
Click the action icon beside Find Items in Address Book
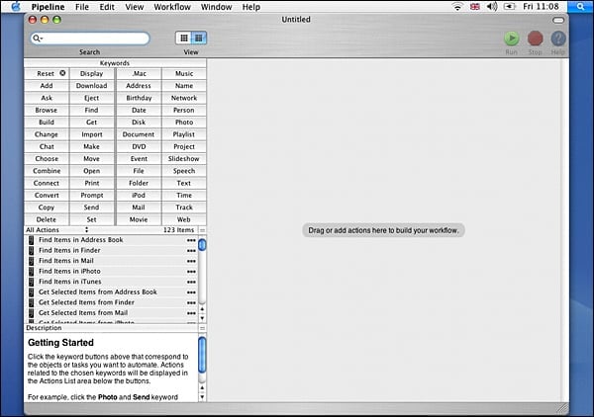coord(31,240)
